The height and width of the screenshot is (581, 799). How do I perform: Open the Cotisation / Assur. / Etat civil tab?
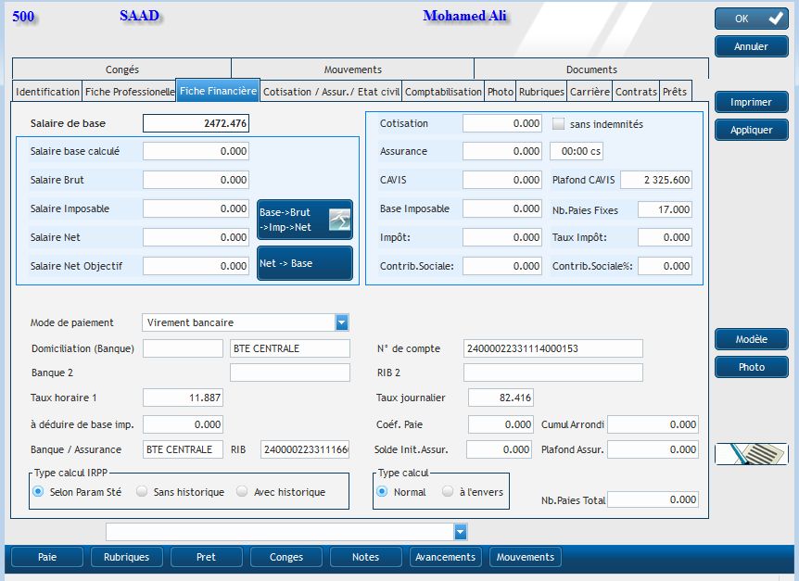[x=331, y=92]
